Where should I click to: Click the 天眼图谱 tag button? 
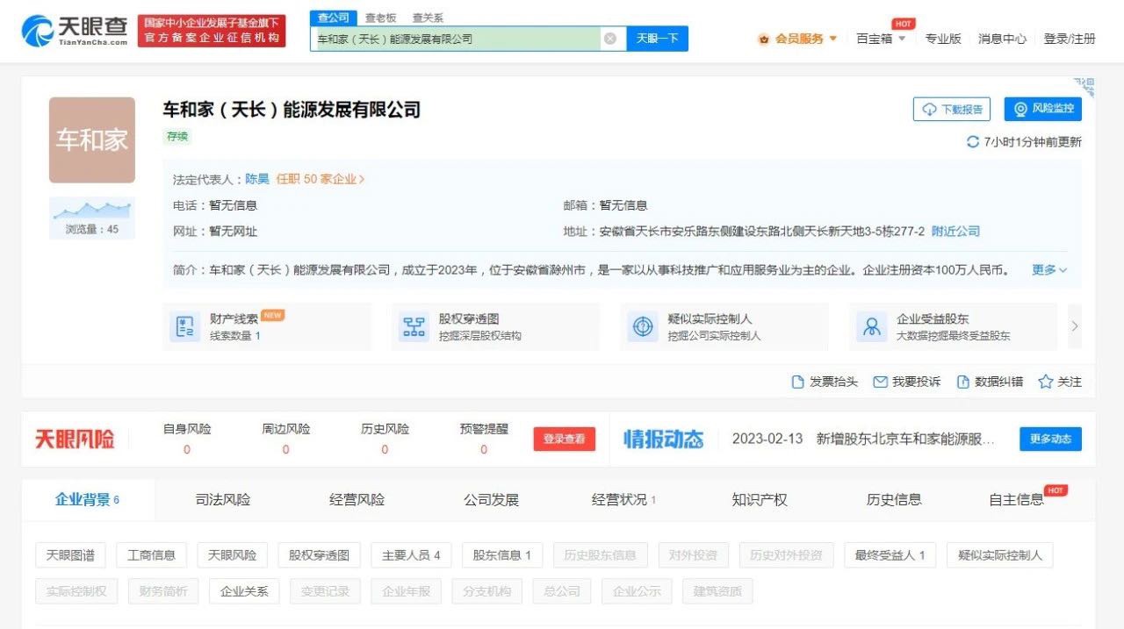click(70, 555)
